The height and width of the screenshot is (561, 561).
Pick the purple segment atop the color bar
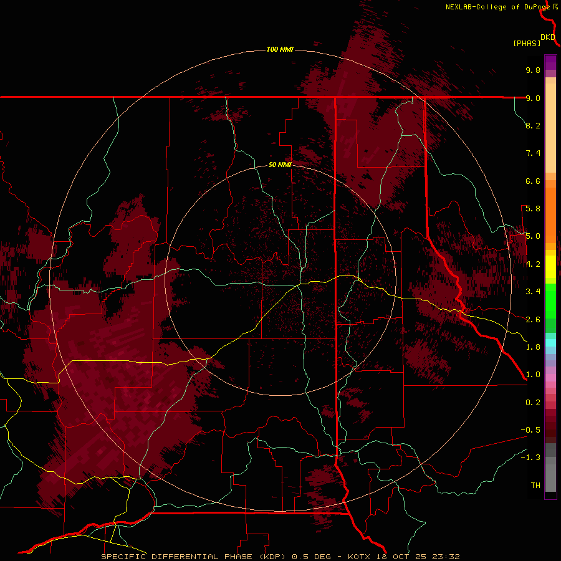point(550,62)
